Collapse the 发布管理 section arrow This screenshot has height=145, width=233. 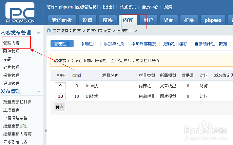[x=39, y=92]
